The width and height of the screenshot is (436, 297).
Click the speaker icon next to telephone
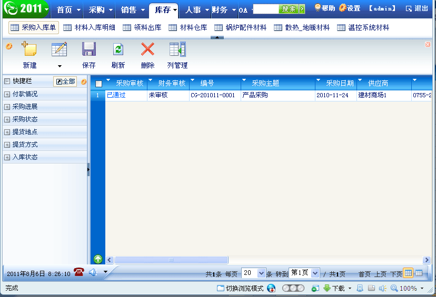(x=93, y=273)
